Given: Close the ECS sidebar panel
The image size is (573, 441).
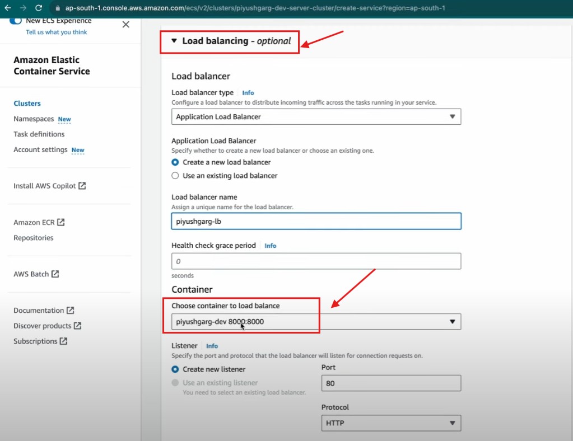Looking at the screenshot, I should [x=125, y=24].
